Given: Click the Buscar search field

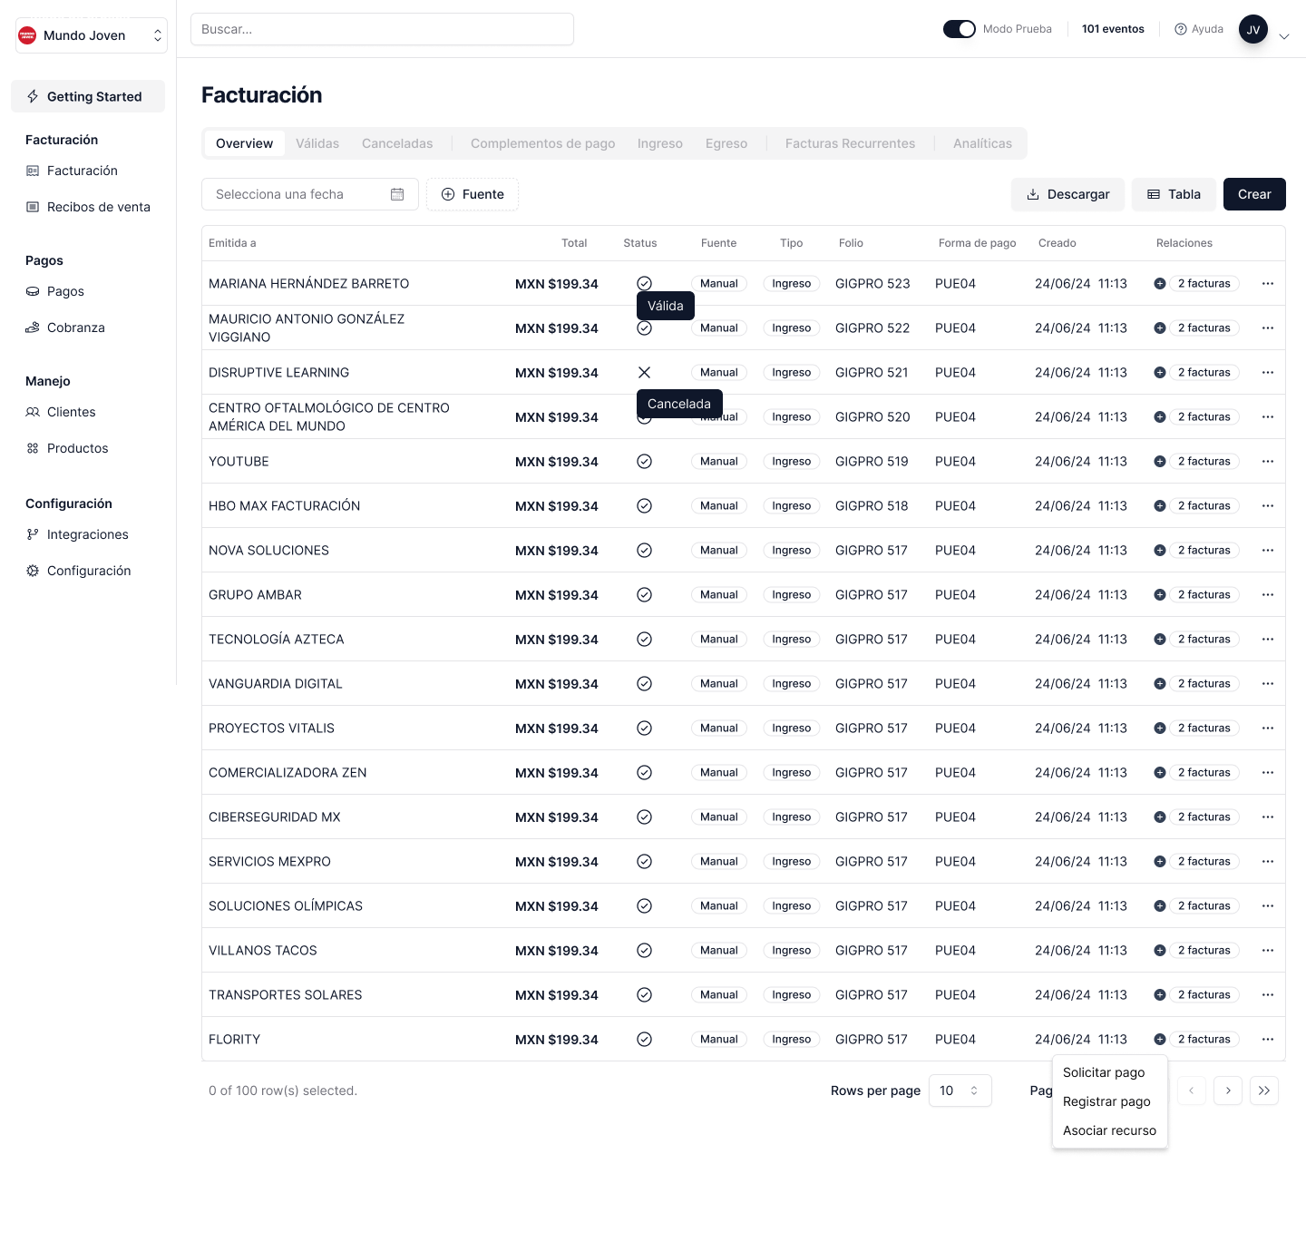Looking at the screenshot, I should coord(382,29).
